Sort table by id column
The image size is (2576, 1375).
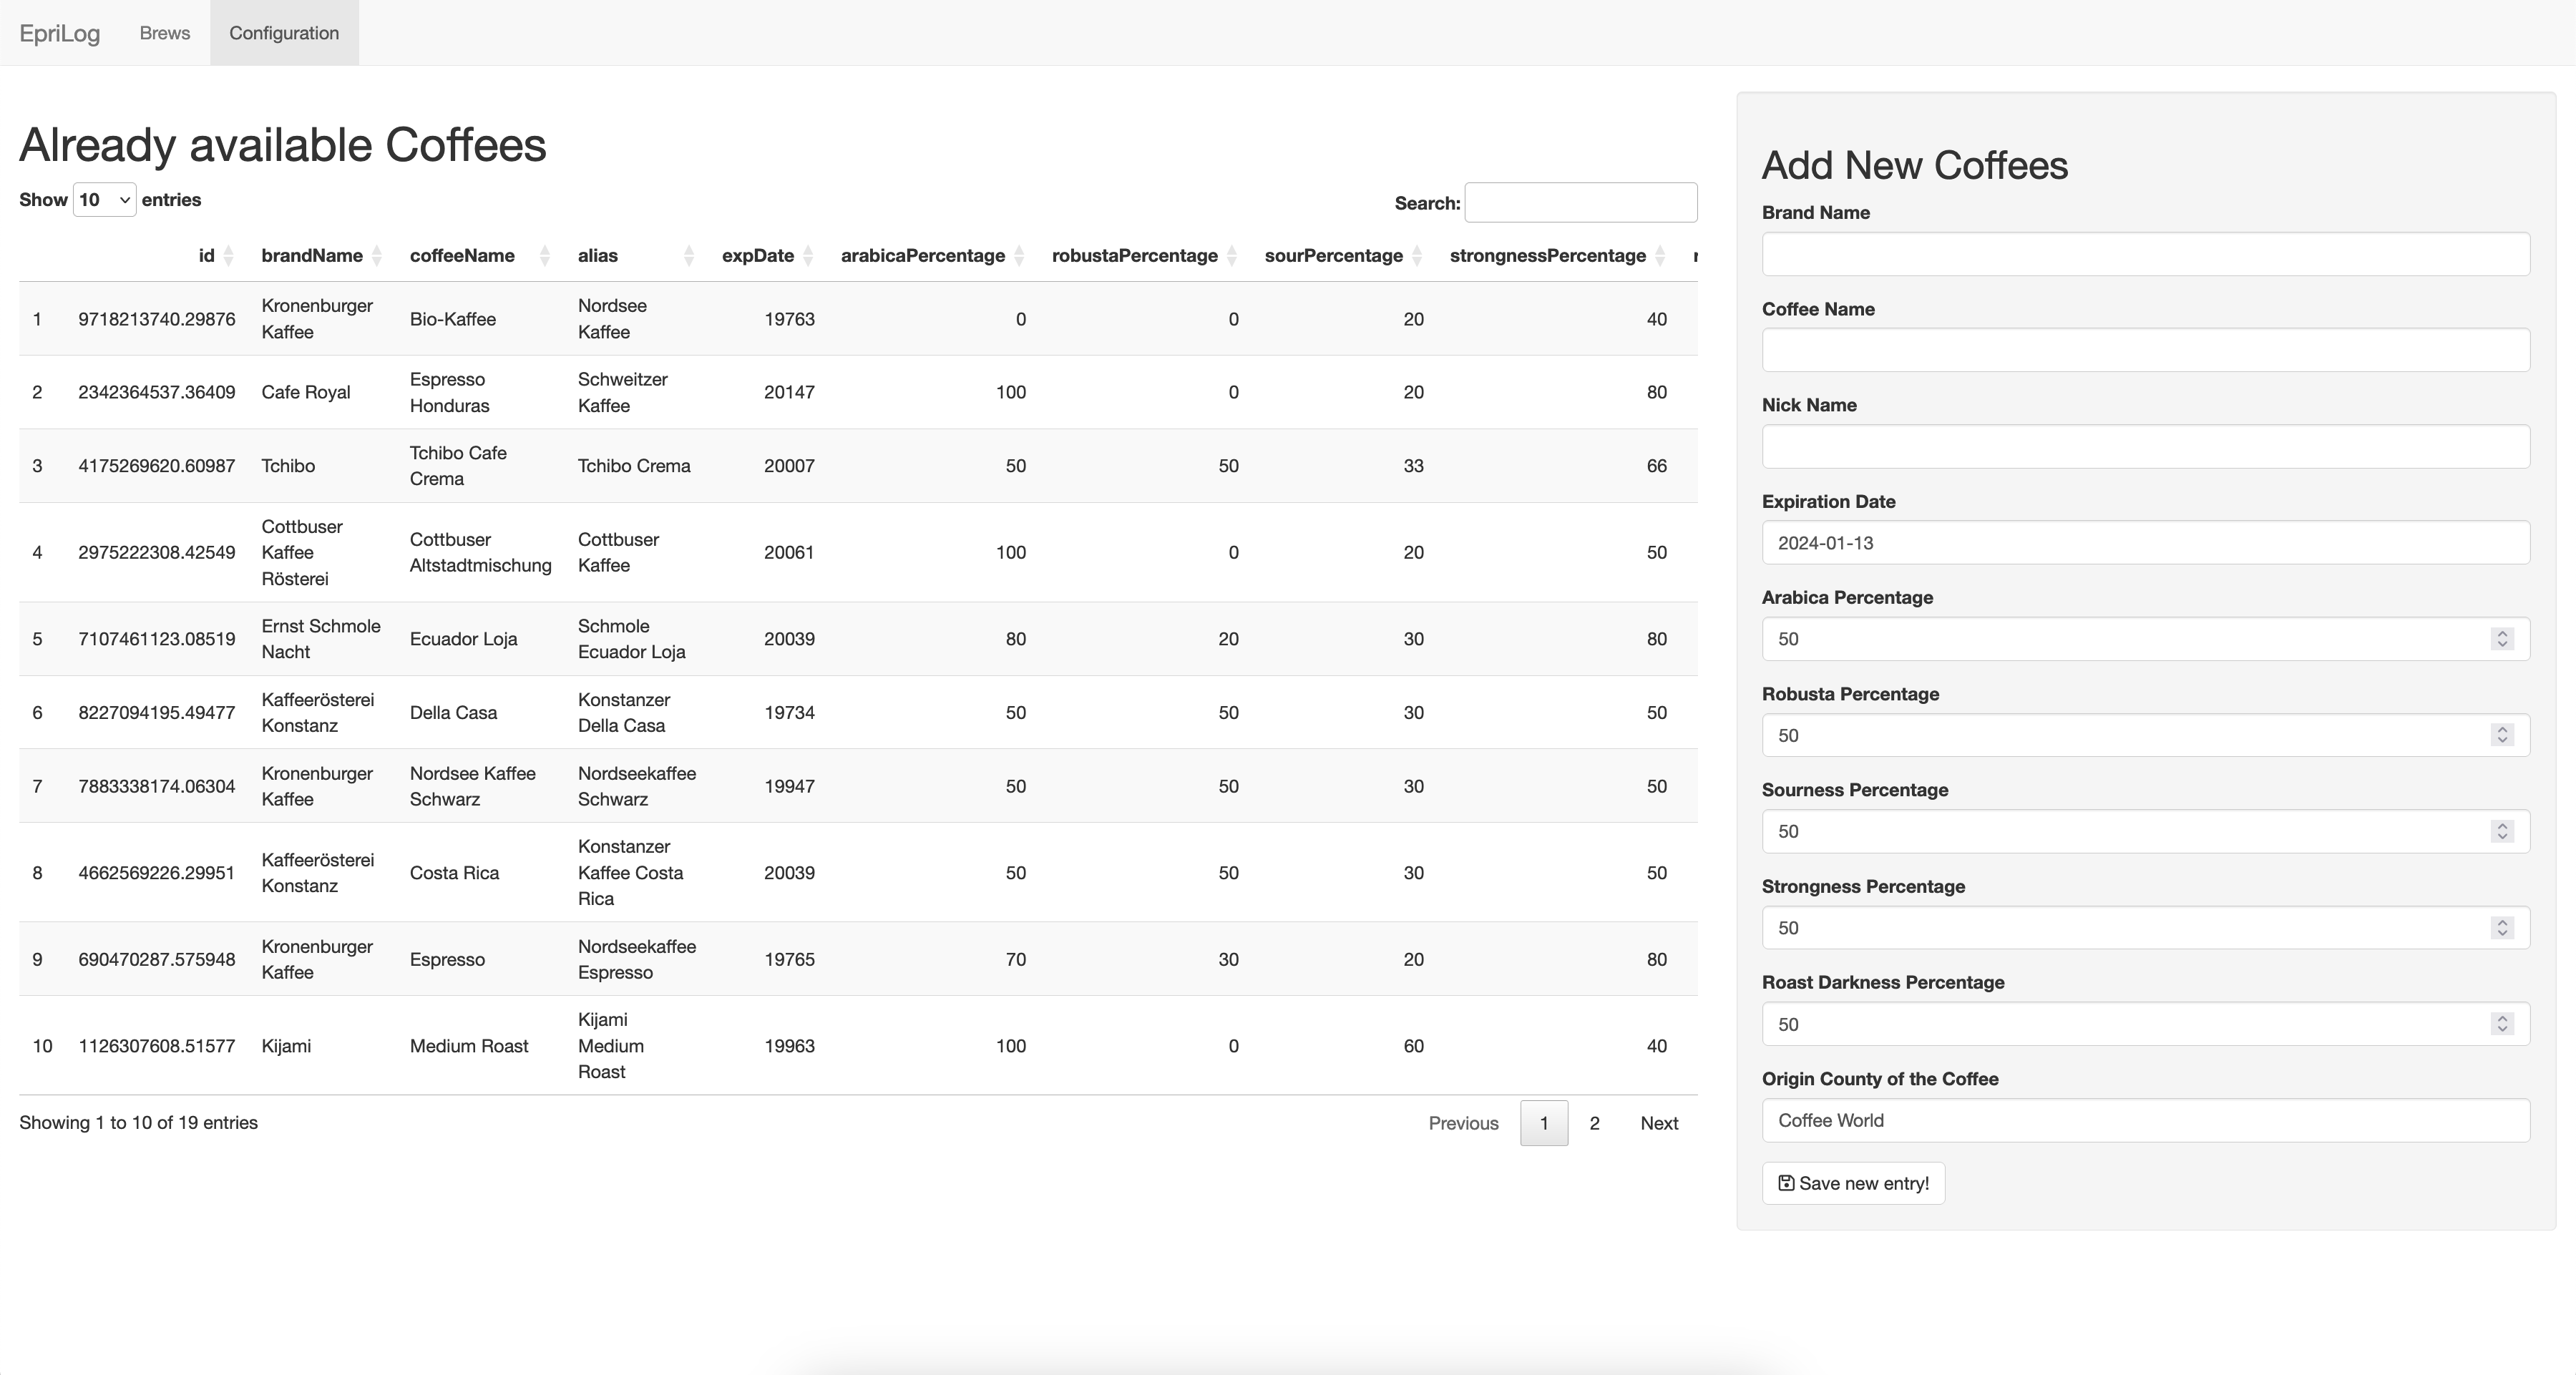click(x=206, y=256)
